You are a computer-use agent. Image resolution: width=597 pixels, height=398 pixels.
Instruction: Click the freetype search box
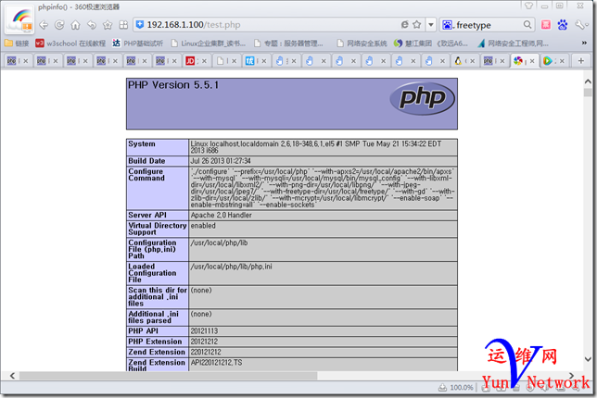point(489,25)
